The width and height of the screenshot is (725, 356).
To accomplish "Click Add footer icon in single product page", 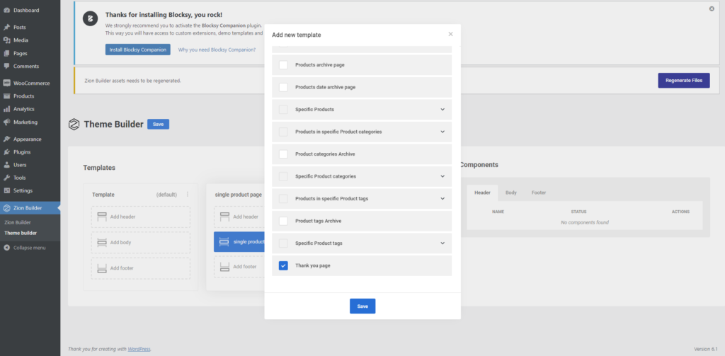I will (224, 267).
